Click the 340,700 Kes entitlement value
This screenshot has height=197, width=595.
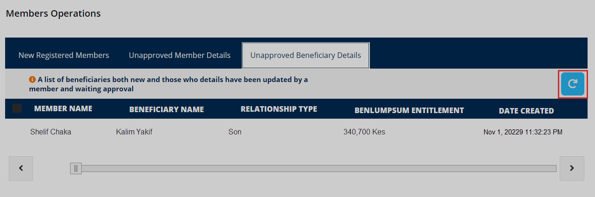[364, 132]
